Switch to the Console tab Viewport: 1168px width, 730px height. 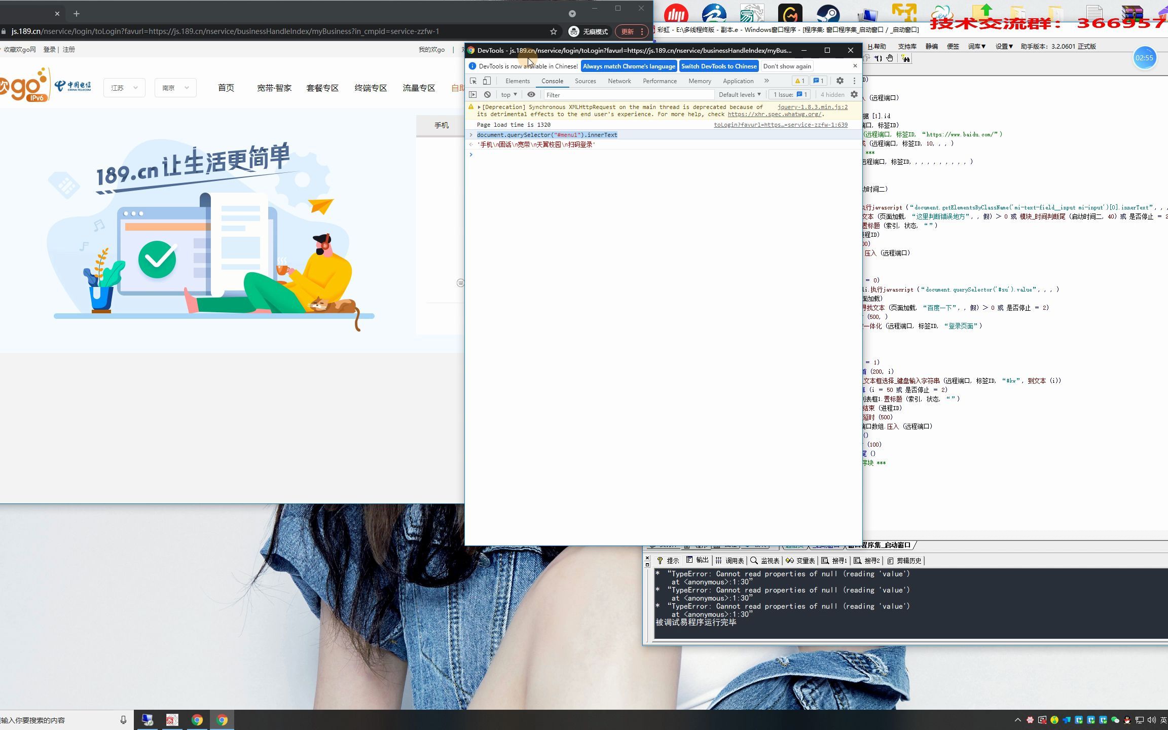click(552, 80)
